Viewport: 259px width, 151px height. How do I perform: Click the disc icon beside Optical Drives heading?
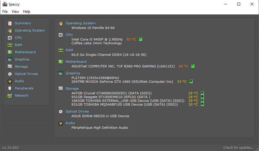pos(61,112)
